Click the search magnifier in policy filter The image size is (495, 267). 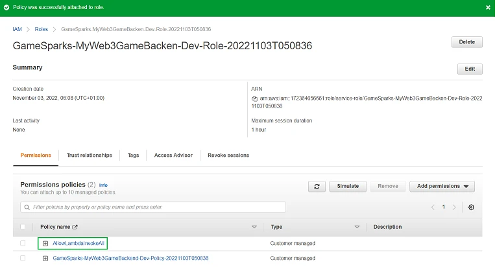(27, 207)
